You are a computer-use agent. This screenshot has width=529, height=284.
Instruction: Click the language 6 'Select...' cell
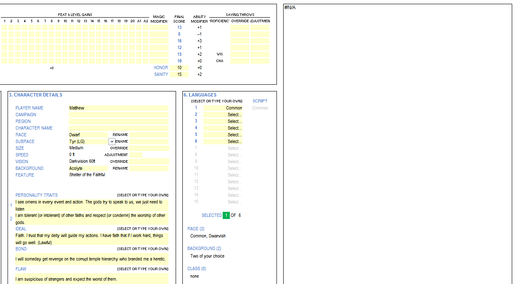pos(223,141)
